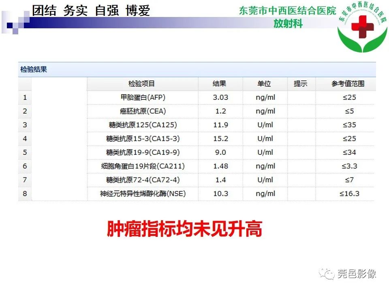Click row number 4 cell
This screenshot has height=291, width=389.
25,139
